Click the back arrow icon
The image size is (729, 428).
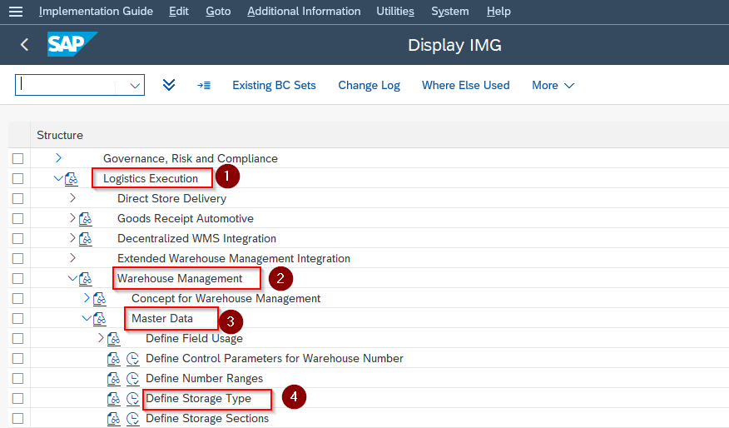25,45
